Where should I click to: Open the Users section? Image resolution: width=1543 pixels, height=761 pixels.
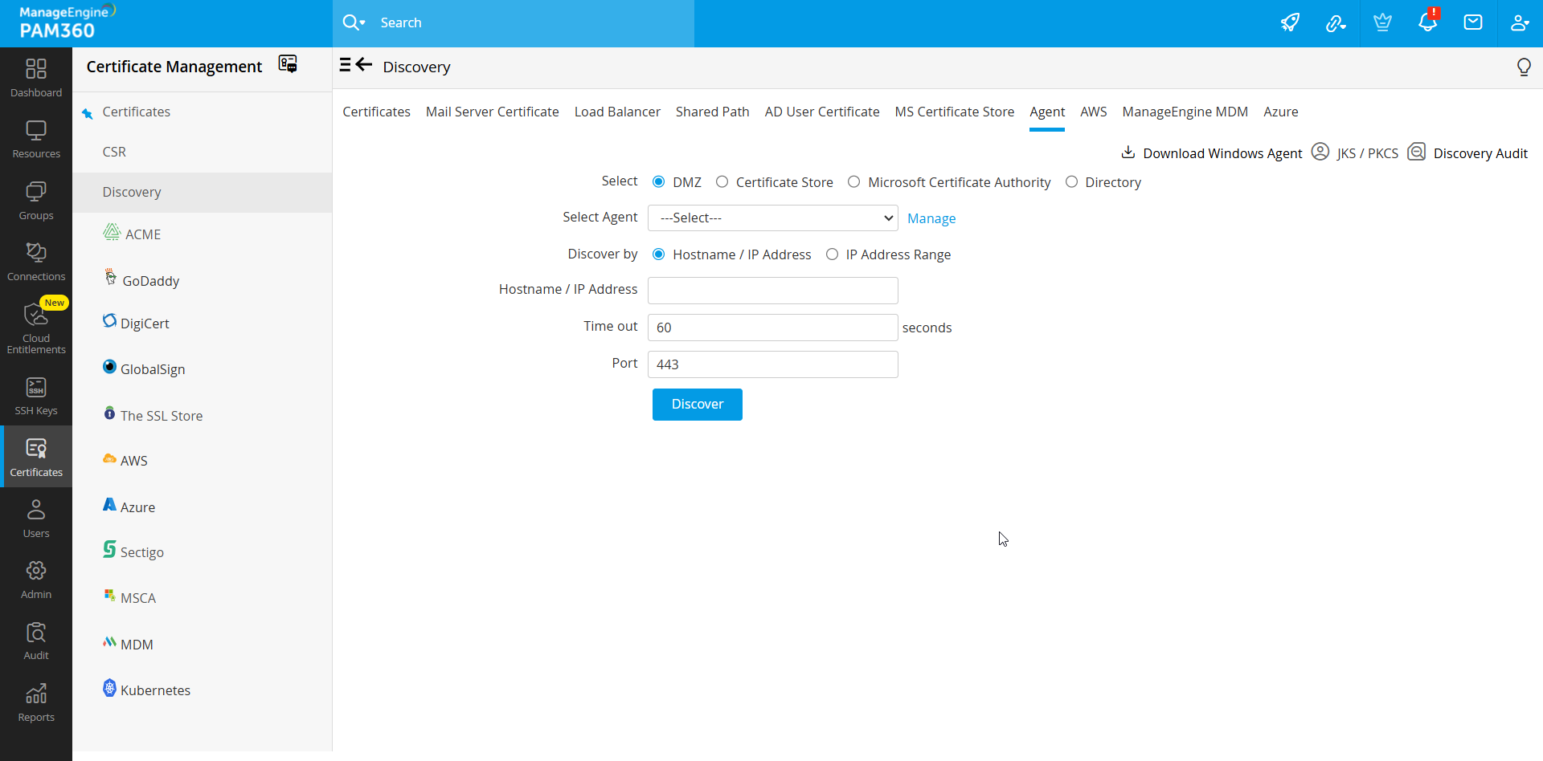click(36, 519)
